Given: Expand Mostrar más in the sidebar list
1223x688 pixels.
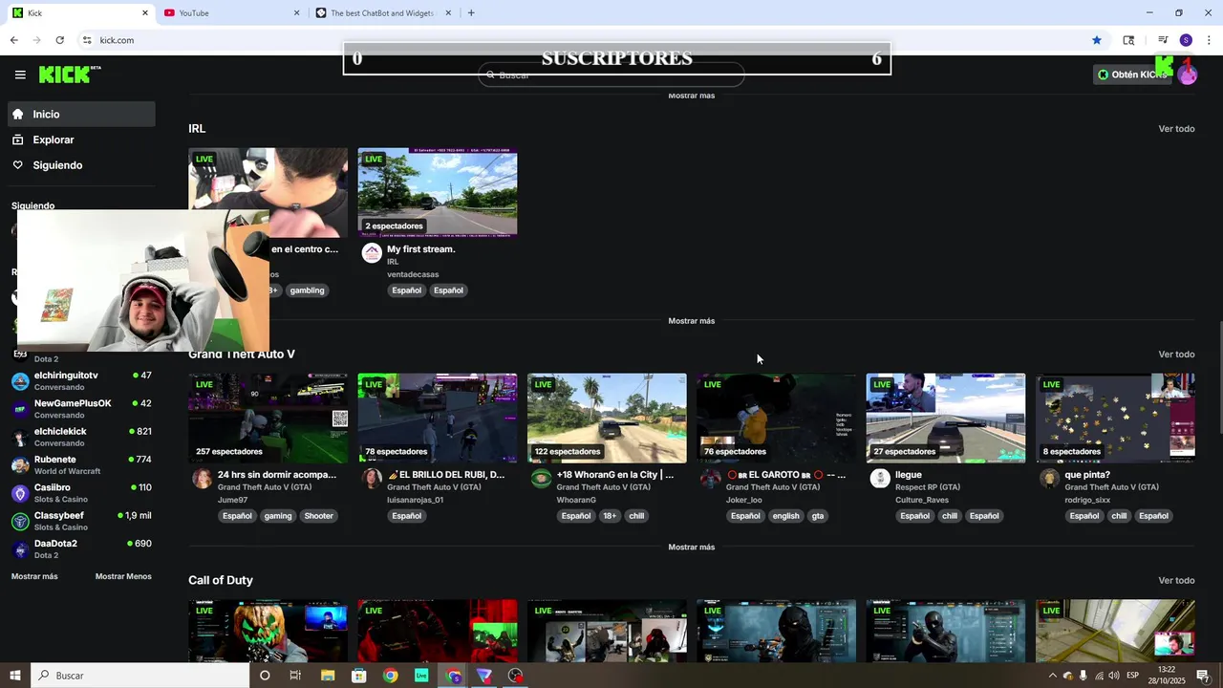Looking at the screenshot, I should (x=34, y=576).
